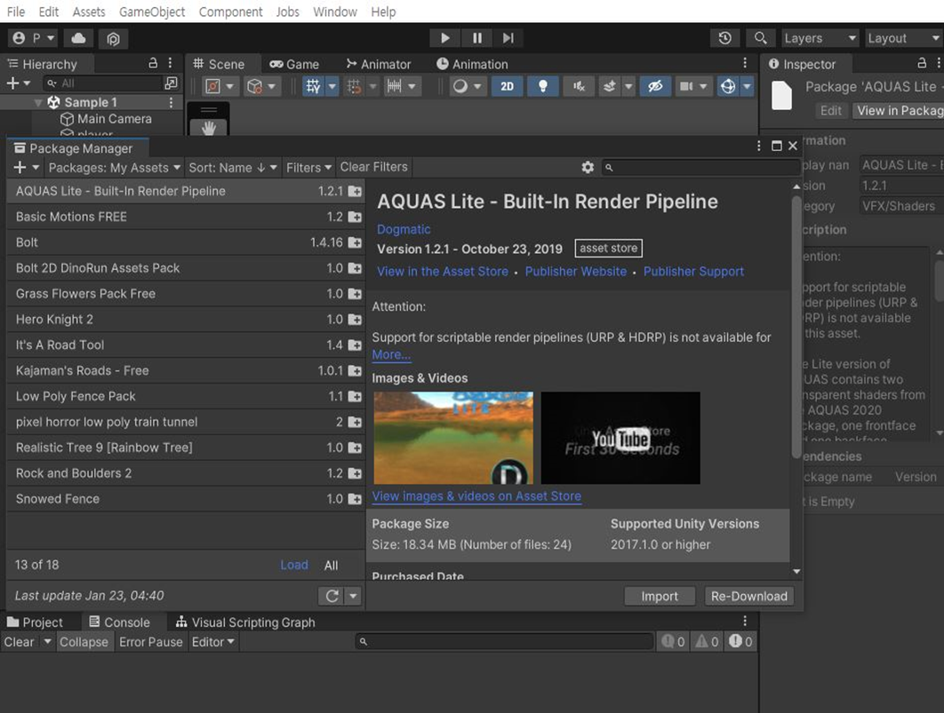Collapse the Sample 1 scene in Hierarchy
The image size is (944, 713).
[37, 103]
